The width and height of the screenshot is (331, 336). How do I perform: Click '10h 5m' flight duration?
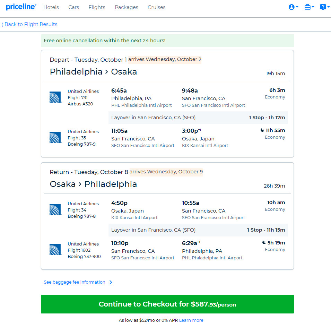[x=276, y=203]
